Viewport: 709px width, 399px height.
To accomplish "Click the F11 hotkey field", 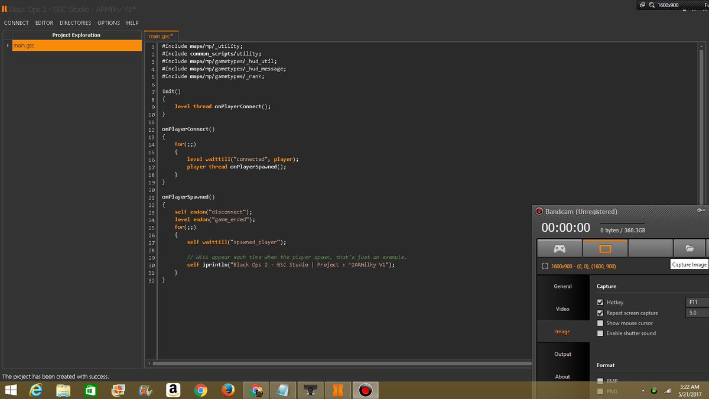I will tap(697, 302).
